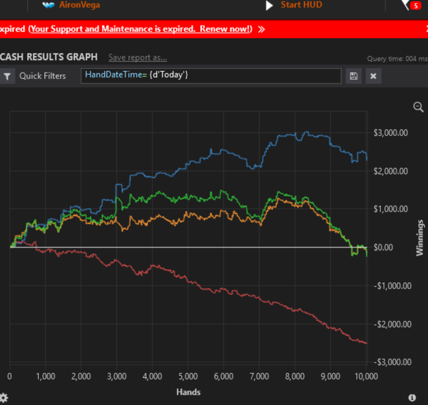Save the current filter with the disk icon
This screenshot has height=405, width=428.
tap(353, 76)
